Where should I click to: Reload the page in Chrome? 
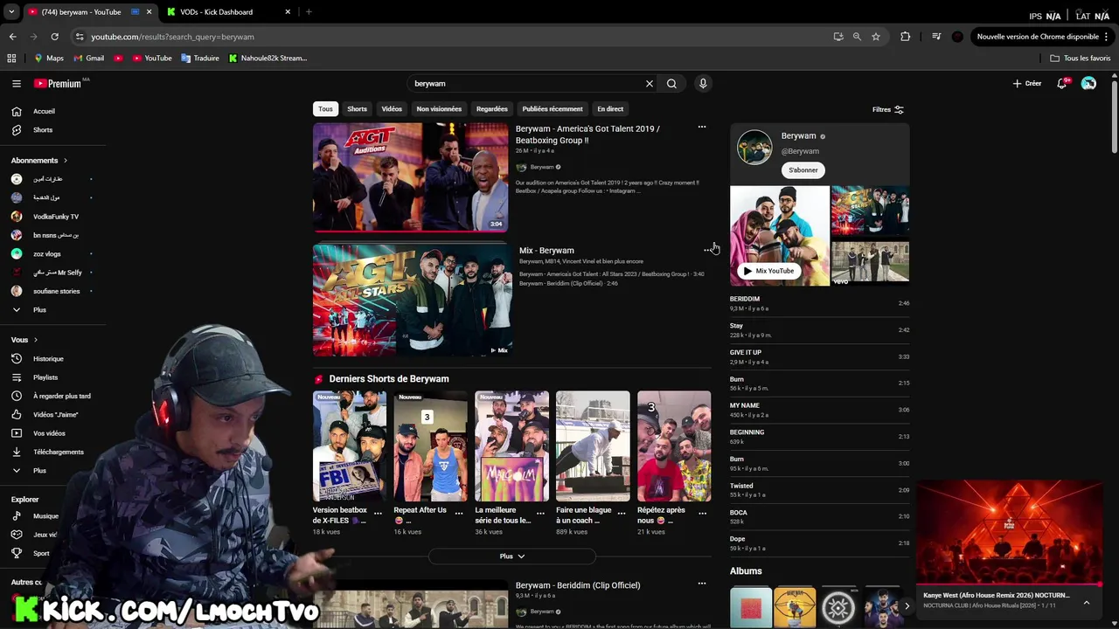pyautogui.click(x=54, y=37)
